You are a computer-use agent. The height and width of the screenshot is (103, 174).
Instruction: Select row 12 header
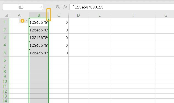(5, 91)
